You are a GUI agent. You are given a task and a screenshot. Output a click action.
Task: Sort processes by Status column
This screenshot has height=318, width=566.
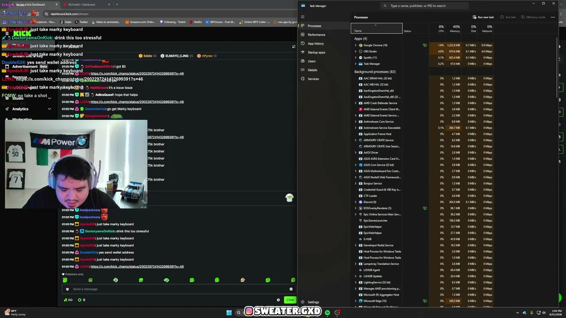click(x=415, y=29)
